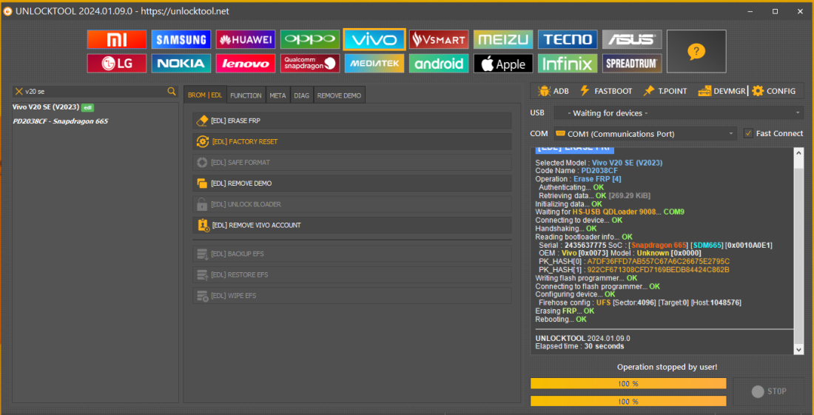Switch to the BROM | EDL tab
Image resolution: width=814 pixels, height=415 pixels.
pos(205,95)
